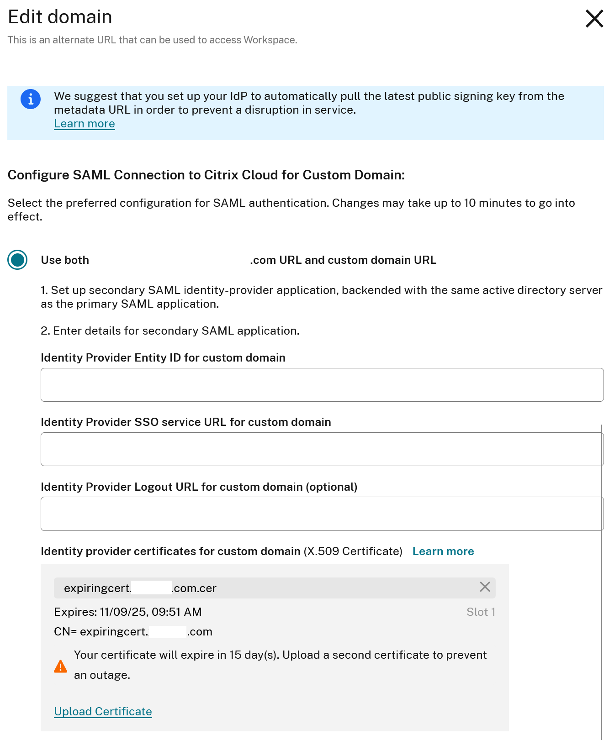Select the expiringcert.com.cer filename chip

[x=140, y=588]
